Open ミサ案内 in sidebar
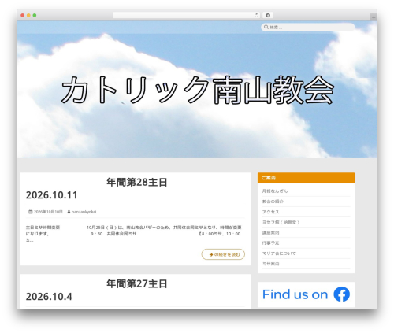 [270, 264]
